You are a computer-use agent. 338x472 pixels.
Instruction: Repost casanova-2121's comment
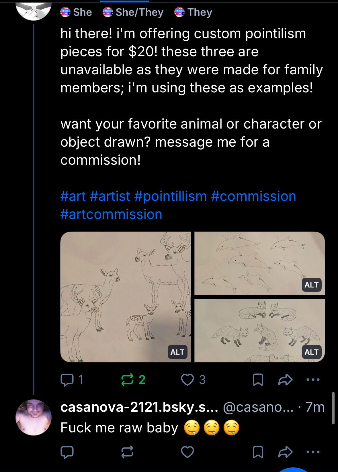128,452
